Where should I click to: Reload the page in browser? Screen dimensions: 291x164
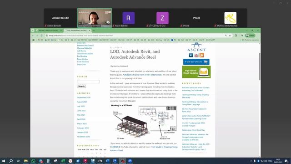click(x=41, y=36)
